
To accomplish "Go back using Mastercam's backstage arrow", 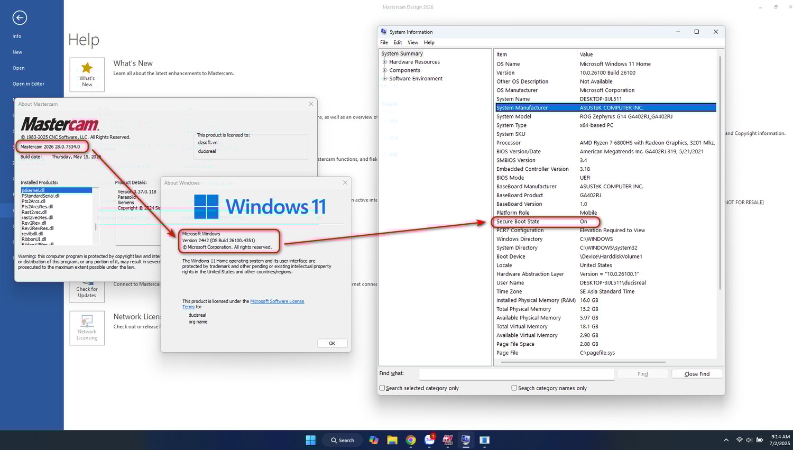I will (20, 18).
